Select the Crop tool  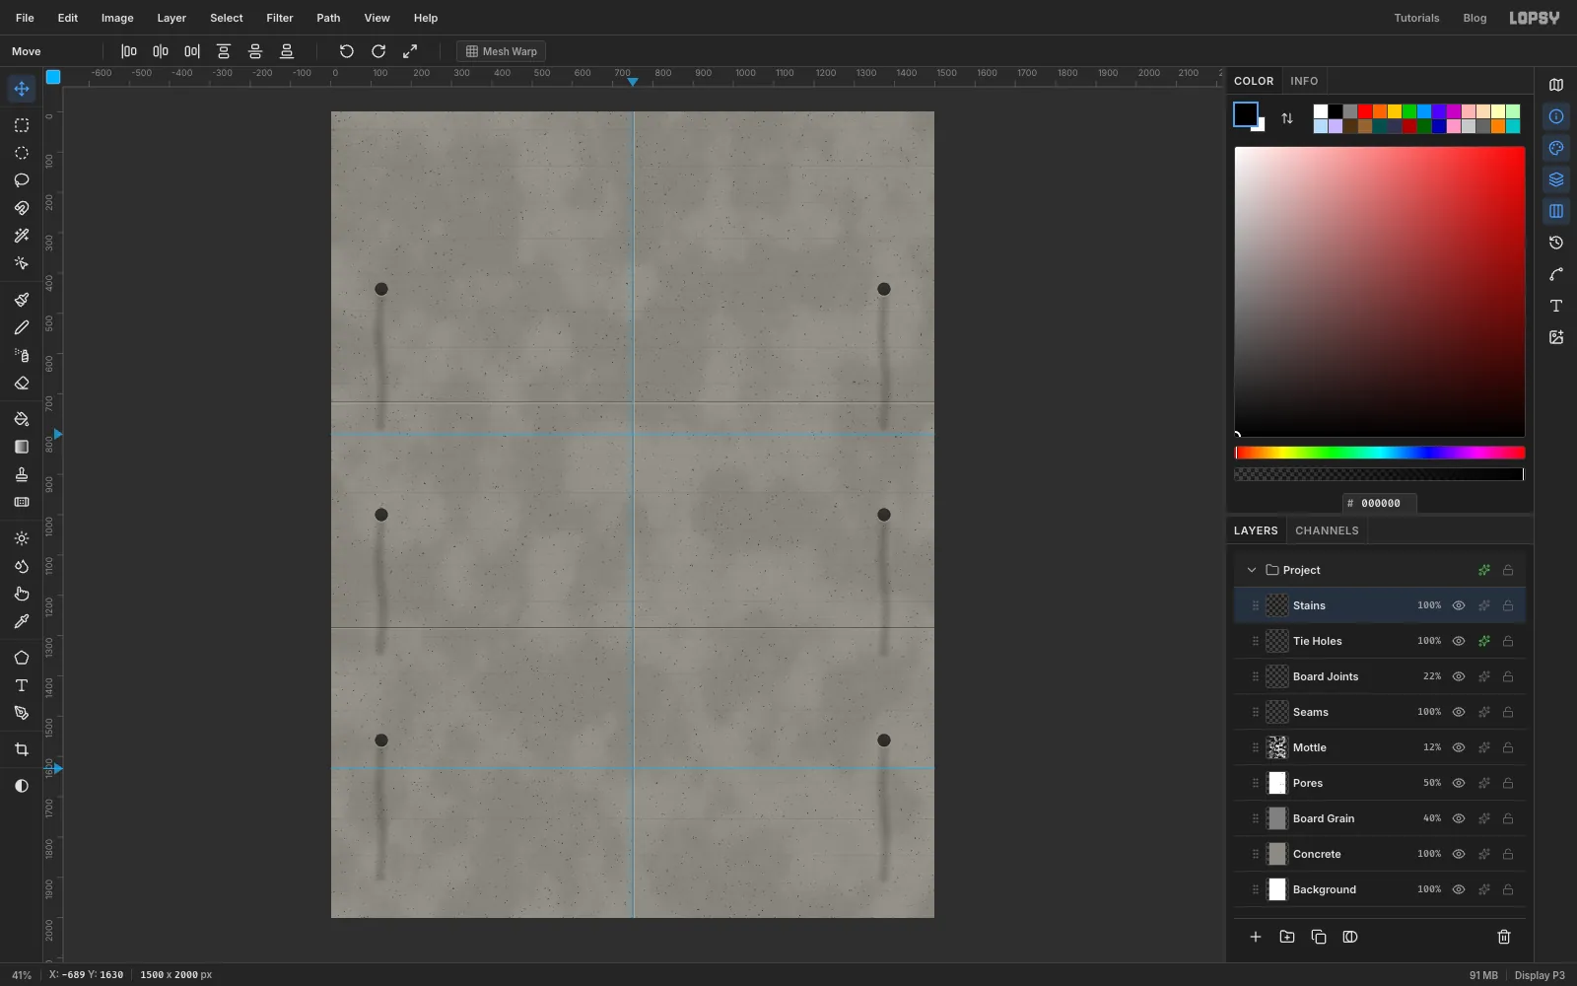(22, 749)
